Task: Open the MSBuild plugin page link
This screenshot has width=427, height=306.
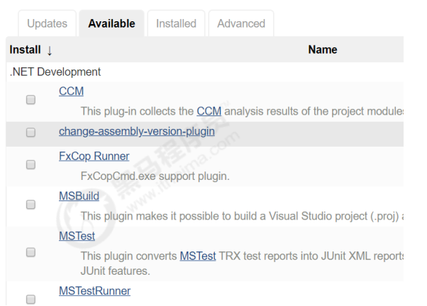Action: click(79, 195)
